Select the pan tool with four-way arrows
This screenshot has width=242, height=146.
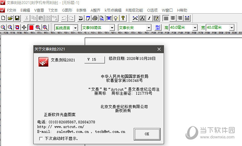point(24,27)
